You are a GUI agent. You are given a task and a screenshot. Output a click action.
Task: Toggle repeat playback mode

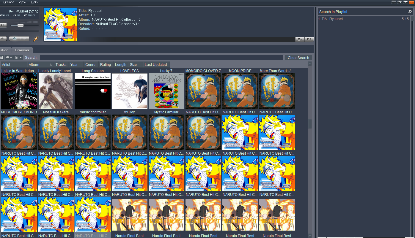pyautogui.click(x=25, y=39)
